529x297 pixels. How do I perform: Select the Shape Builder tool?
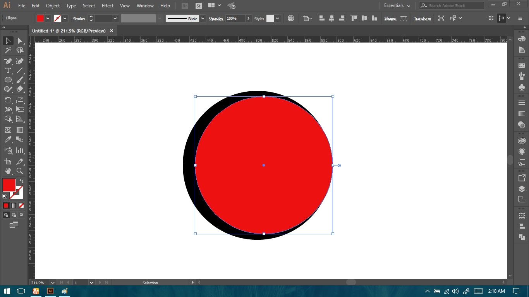[8, 119]
